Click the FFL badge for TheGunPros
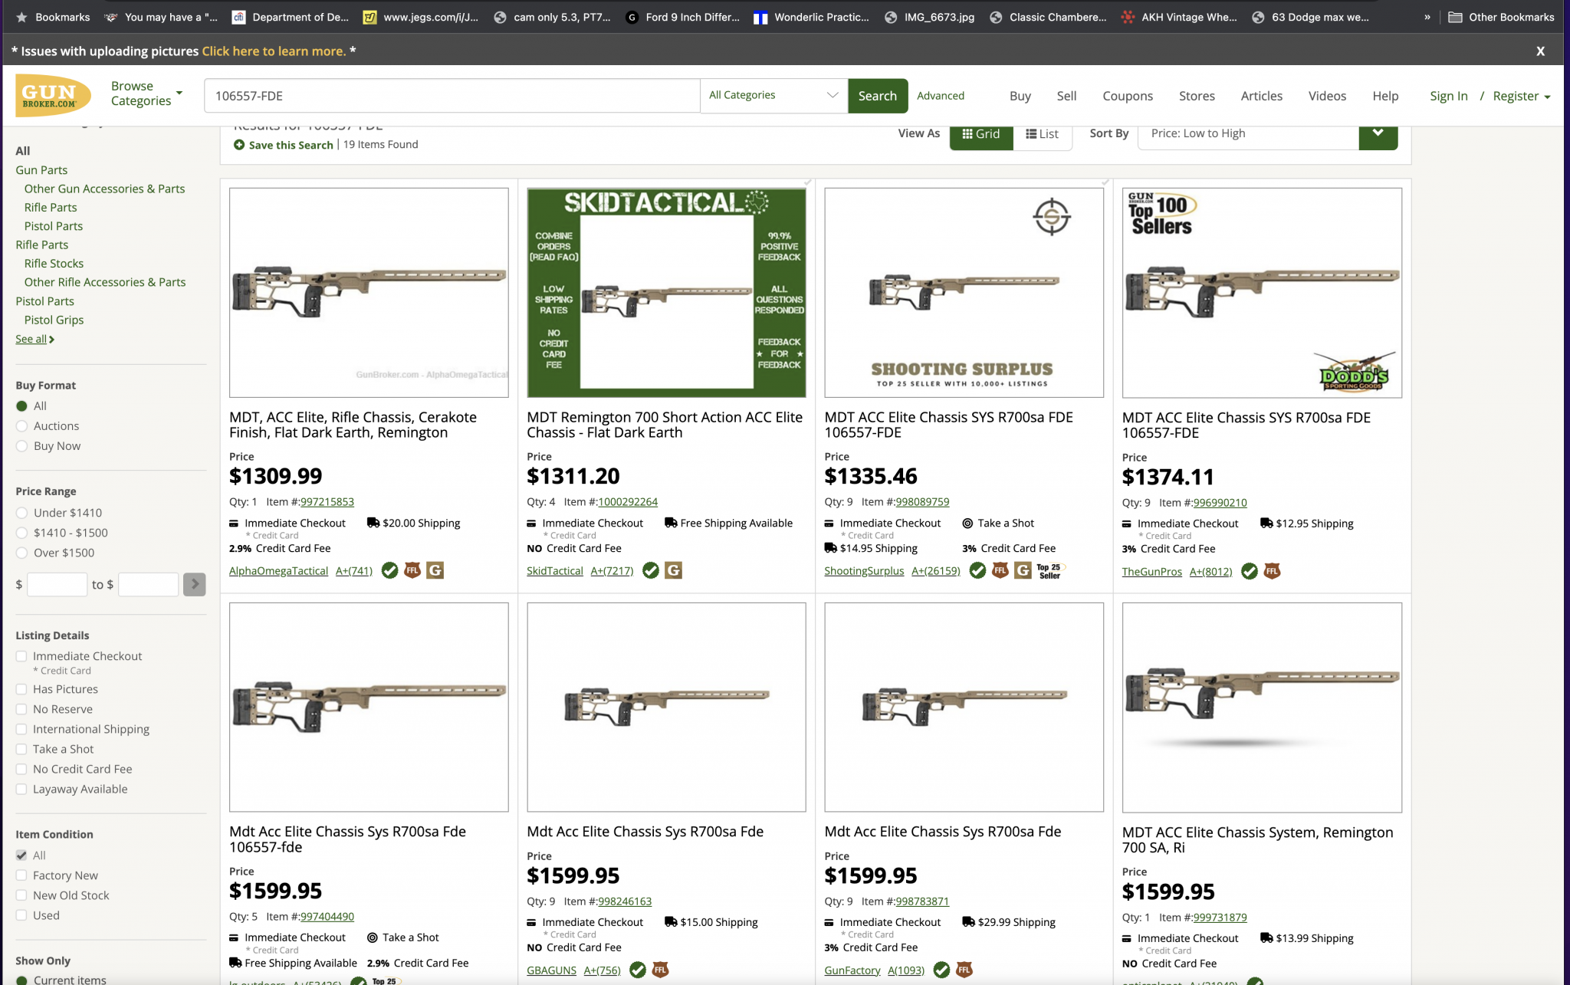 1272,571
